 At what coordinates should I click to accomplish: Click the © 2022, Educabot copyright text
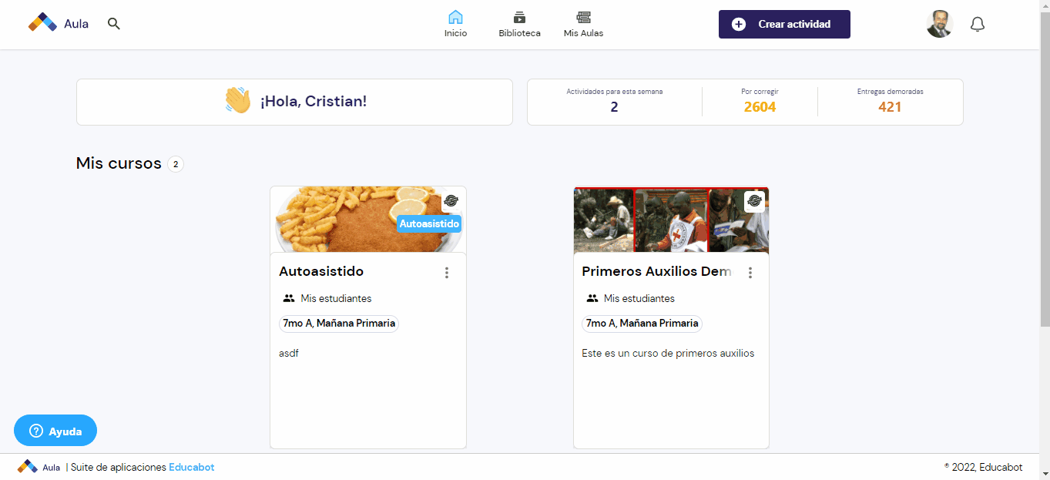[x=983, y=467]
